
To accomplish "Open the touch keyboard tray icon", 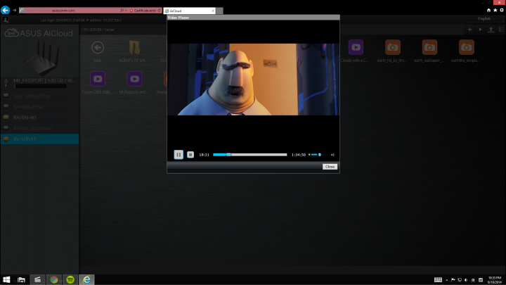I will tap(438, 280).
